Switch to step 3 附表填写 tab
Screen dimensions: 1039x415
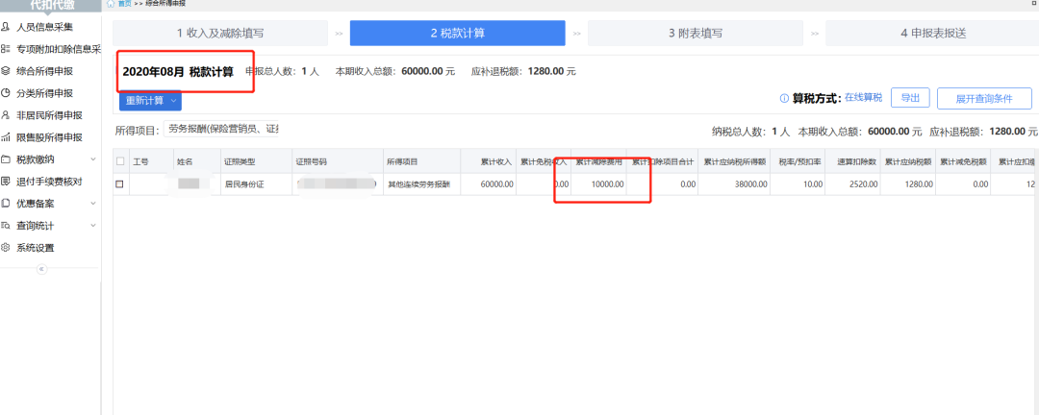pyautogui.click(x=695, y=33)
